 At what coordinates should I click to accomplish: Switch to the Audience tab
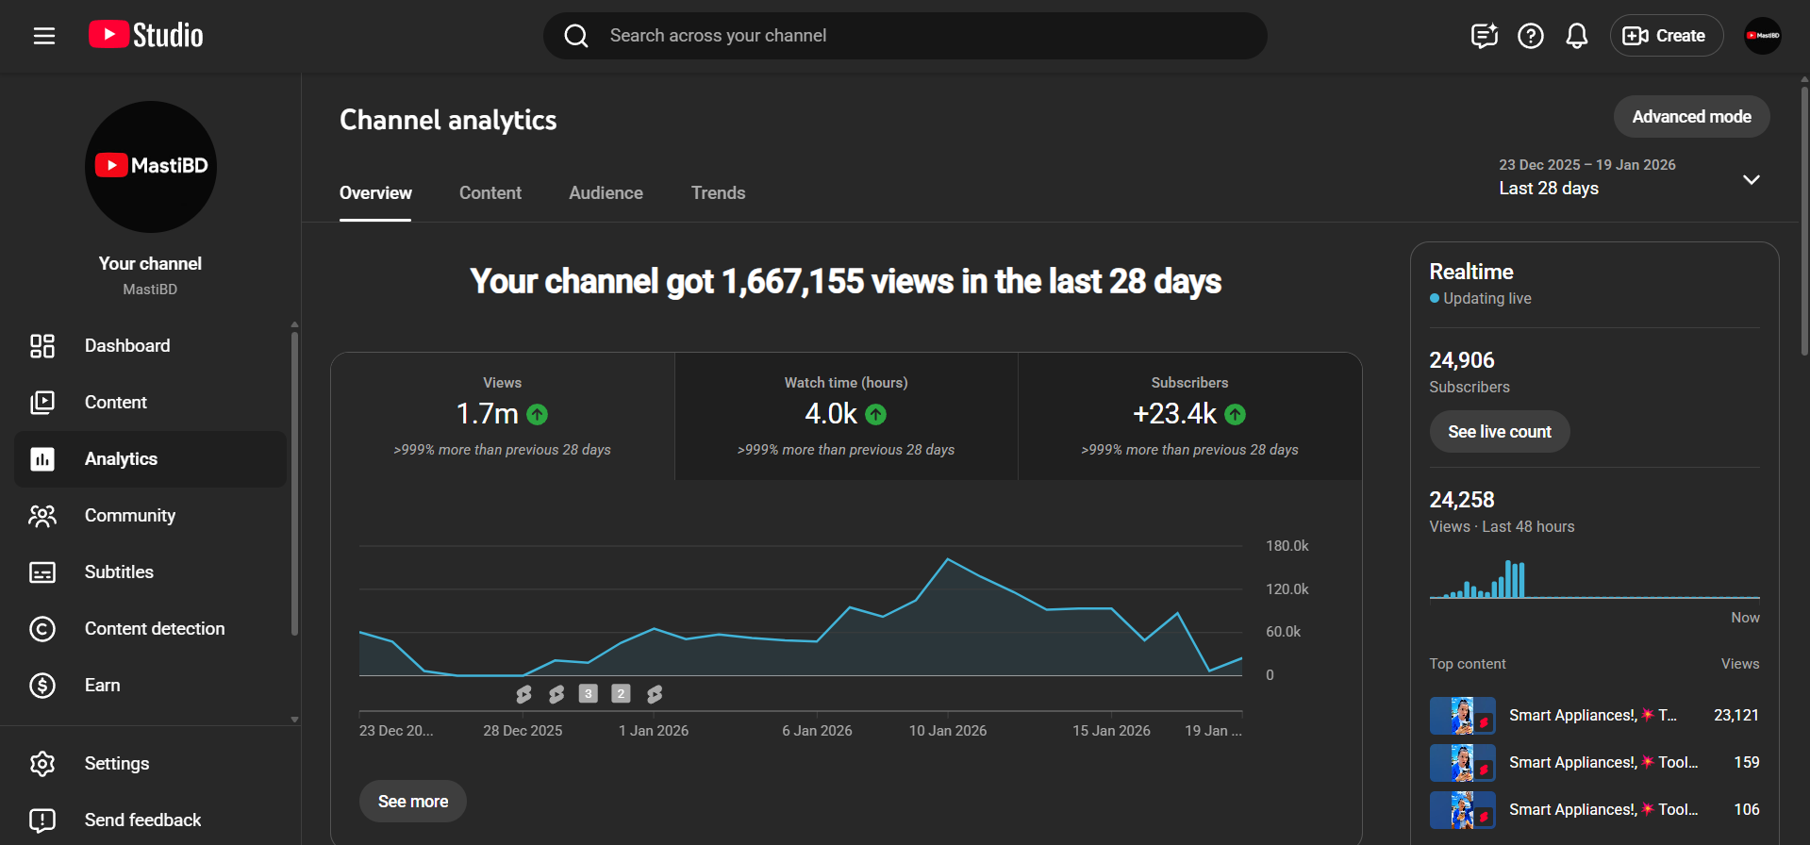606,193
